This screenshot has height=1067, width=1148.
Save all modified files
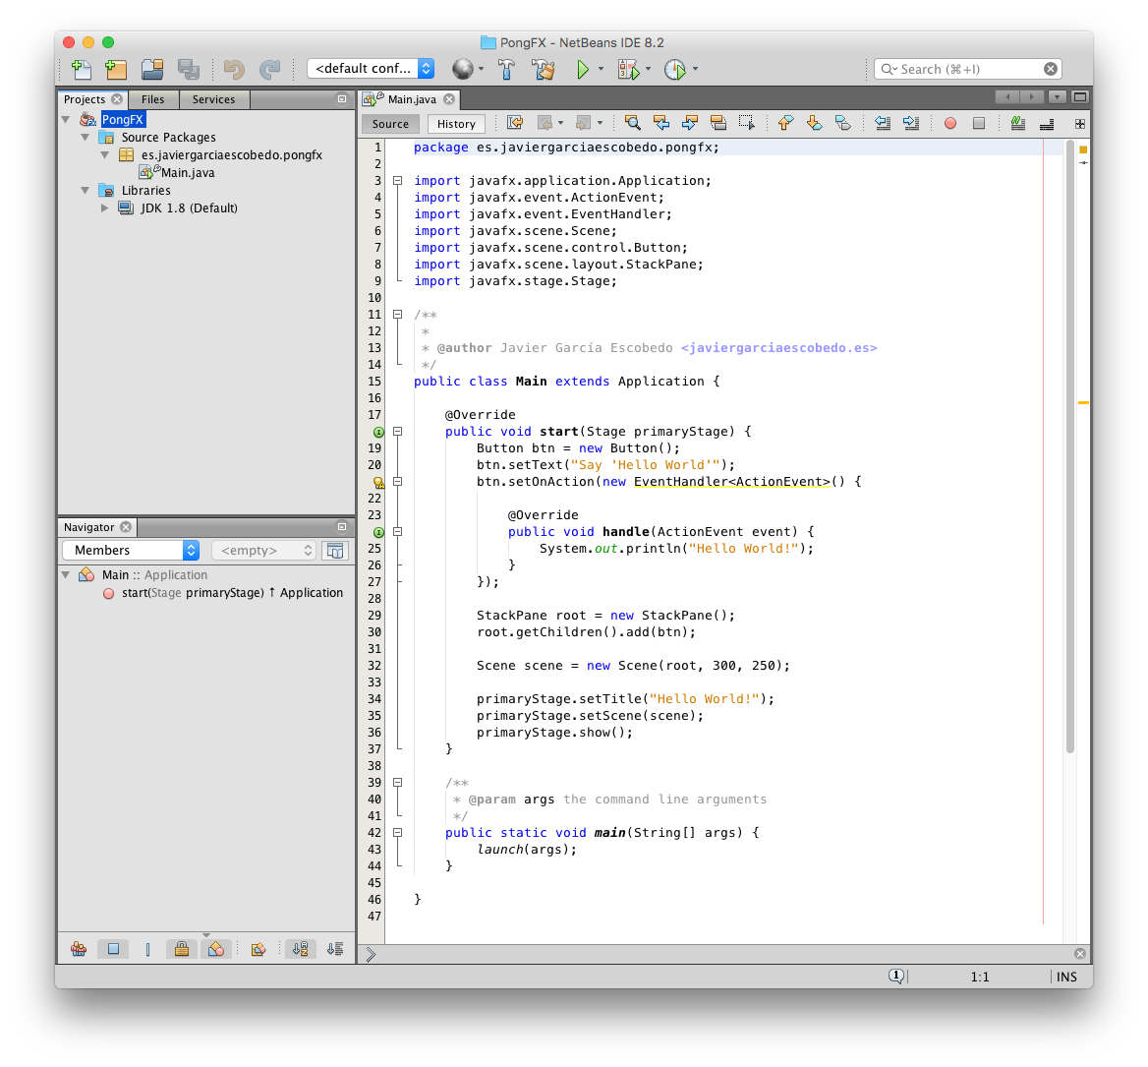pos(189,69)
